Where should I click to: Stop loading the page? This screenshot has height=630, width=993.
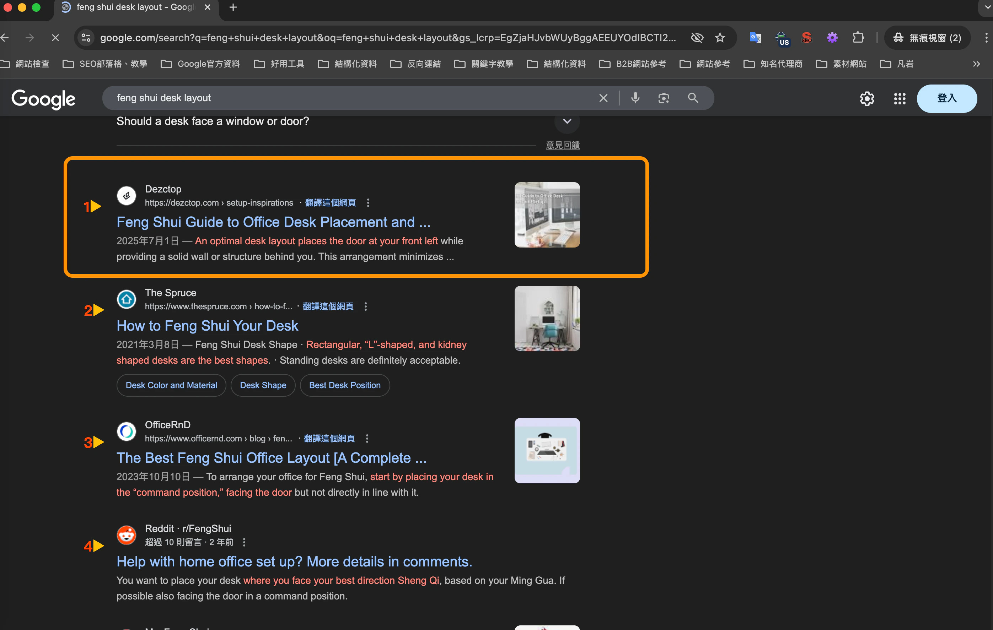coord(55,38)
